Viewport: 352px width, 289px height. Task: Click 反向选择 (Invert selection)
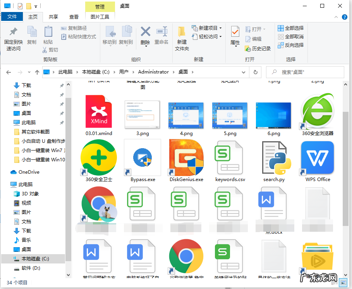291,44
